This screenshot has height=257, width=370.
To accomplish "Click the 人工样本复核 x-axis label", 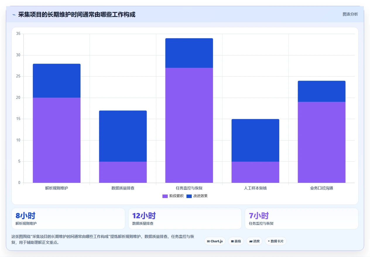I will [255, 188].
